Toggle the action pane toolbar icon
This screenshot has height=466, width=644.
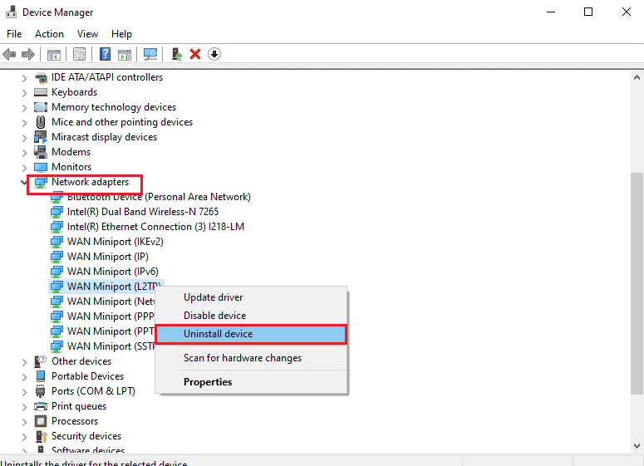[125, 54]
